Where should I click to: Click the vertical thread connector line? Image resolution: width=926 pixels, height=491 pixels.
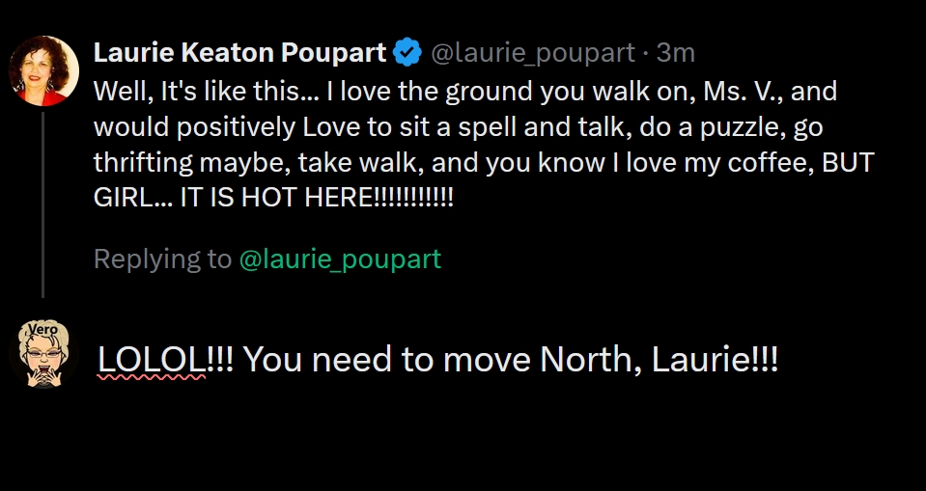43,203
